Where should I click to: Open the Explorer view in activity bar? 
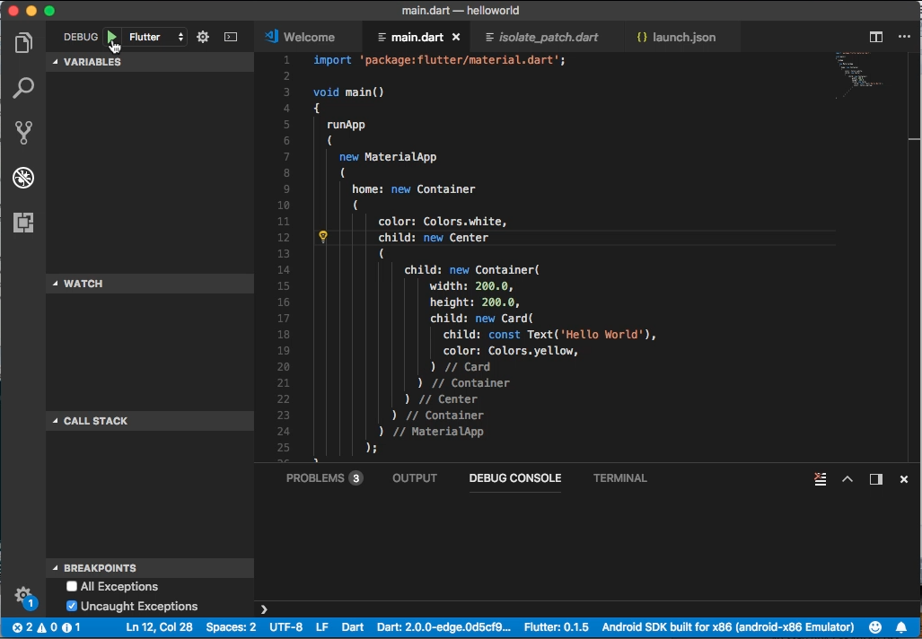pyautogui.click(x=23, y=42)
